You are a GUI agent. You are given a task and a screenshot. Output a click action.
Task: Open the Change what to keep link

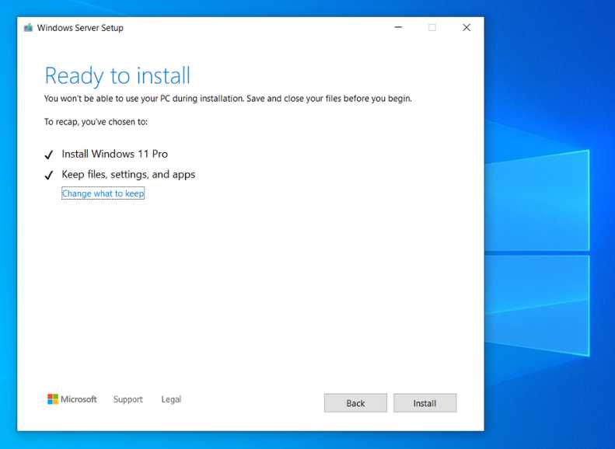[x=103, y=193]
